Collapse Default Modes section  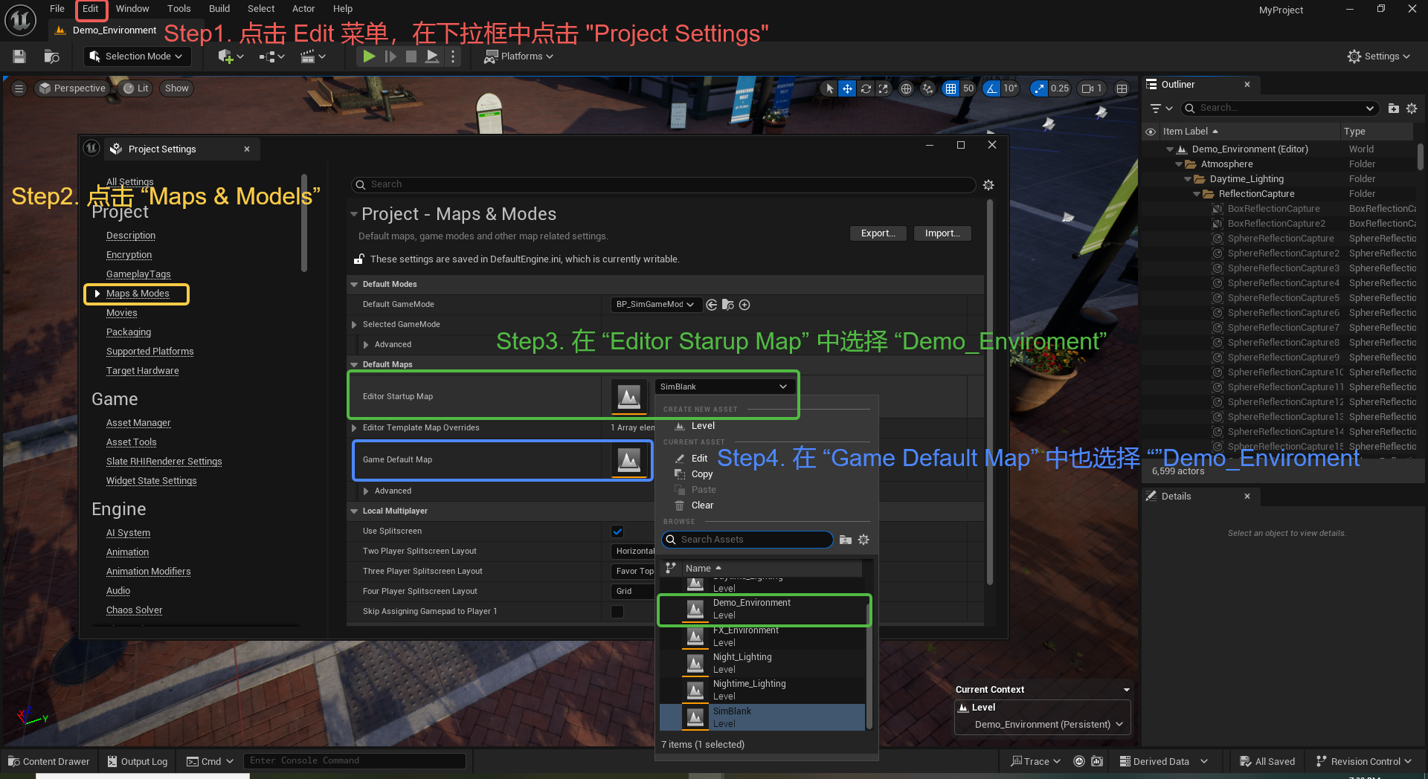coord(354,285)
